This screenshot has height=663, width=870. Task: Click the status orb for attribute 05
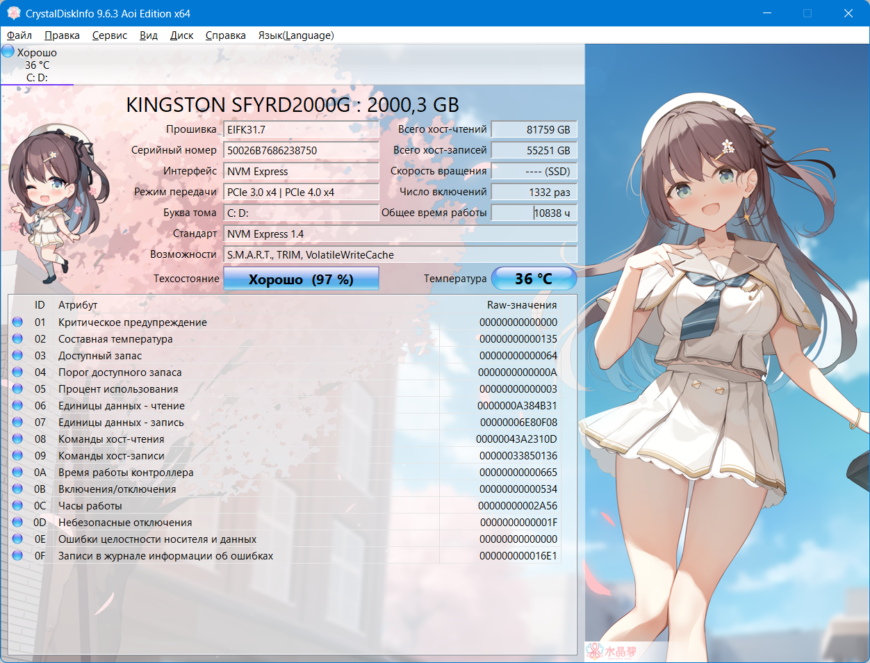(x=17, y=388)
